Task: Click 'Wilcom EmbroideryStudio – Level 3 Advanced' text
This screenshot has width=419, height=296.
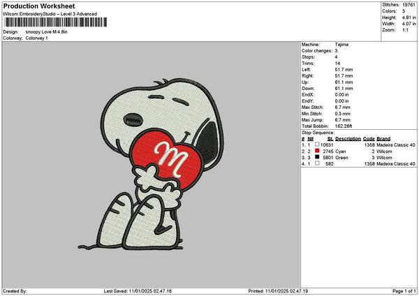Action: click(x=50, y=14)
